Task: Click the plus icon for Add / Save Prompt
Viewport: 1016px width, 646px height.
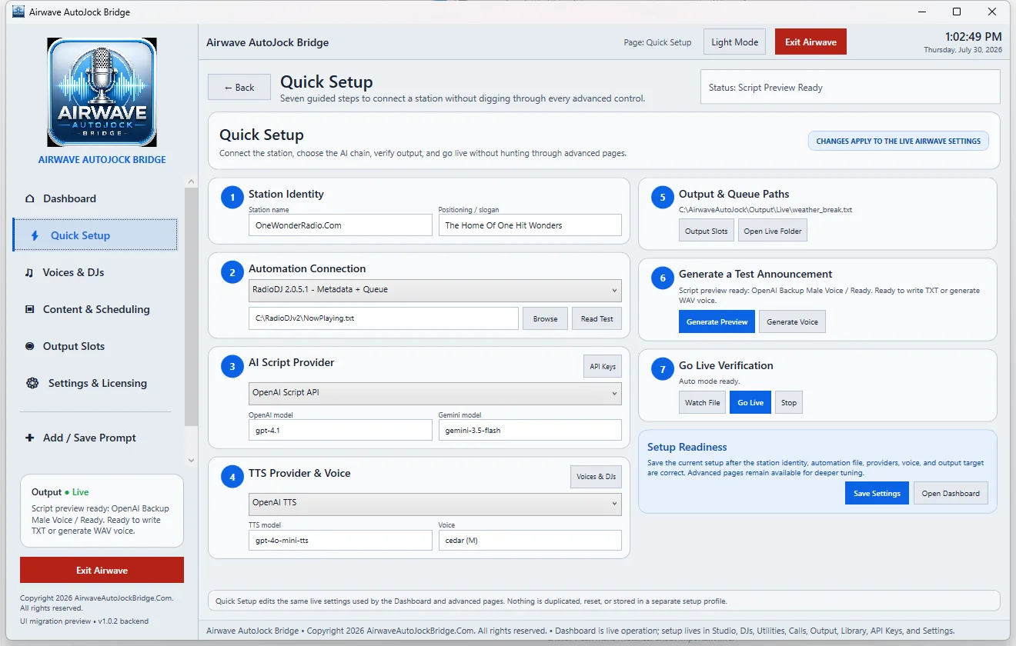Action: coord(30,438)
